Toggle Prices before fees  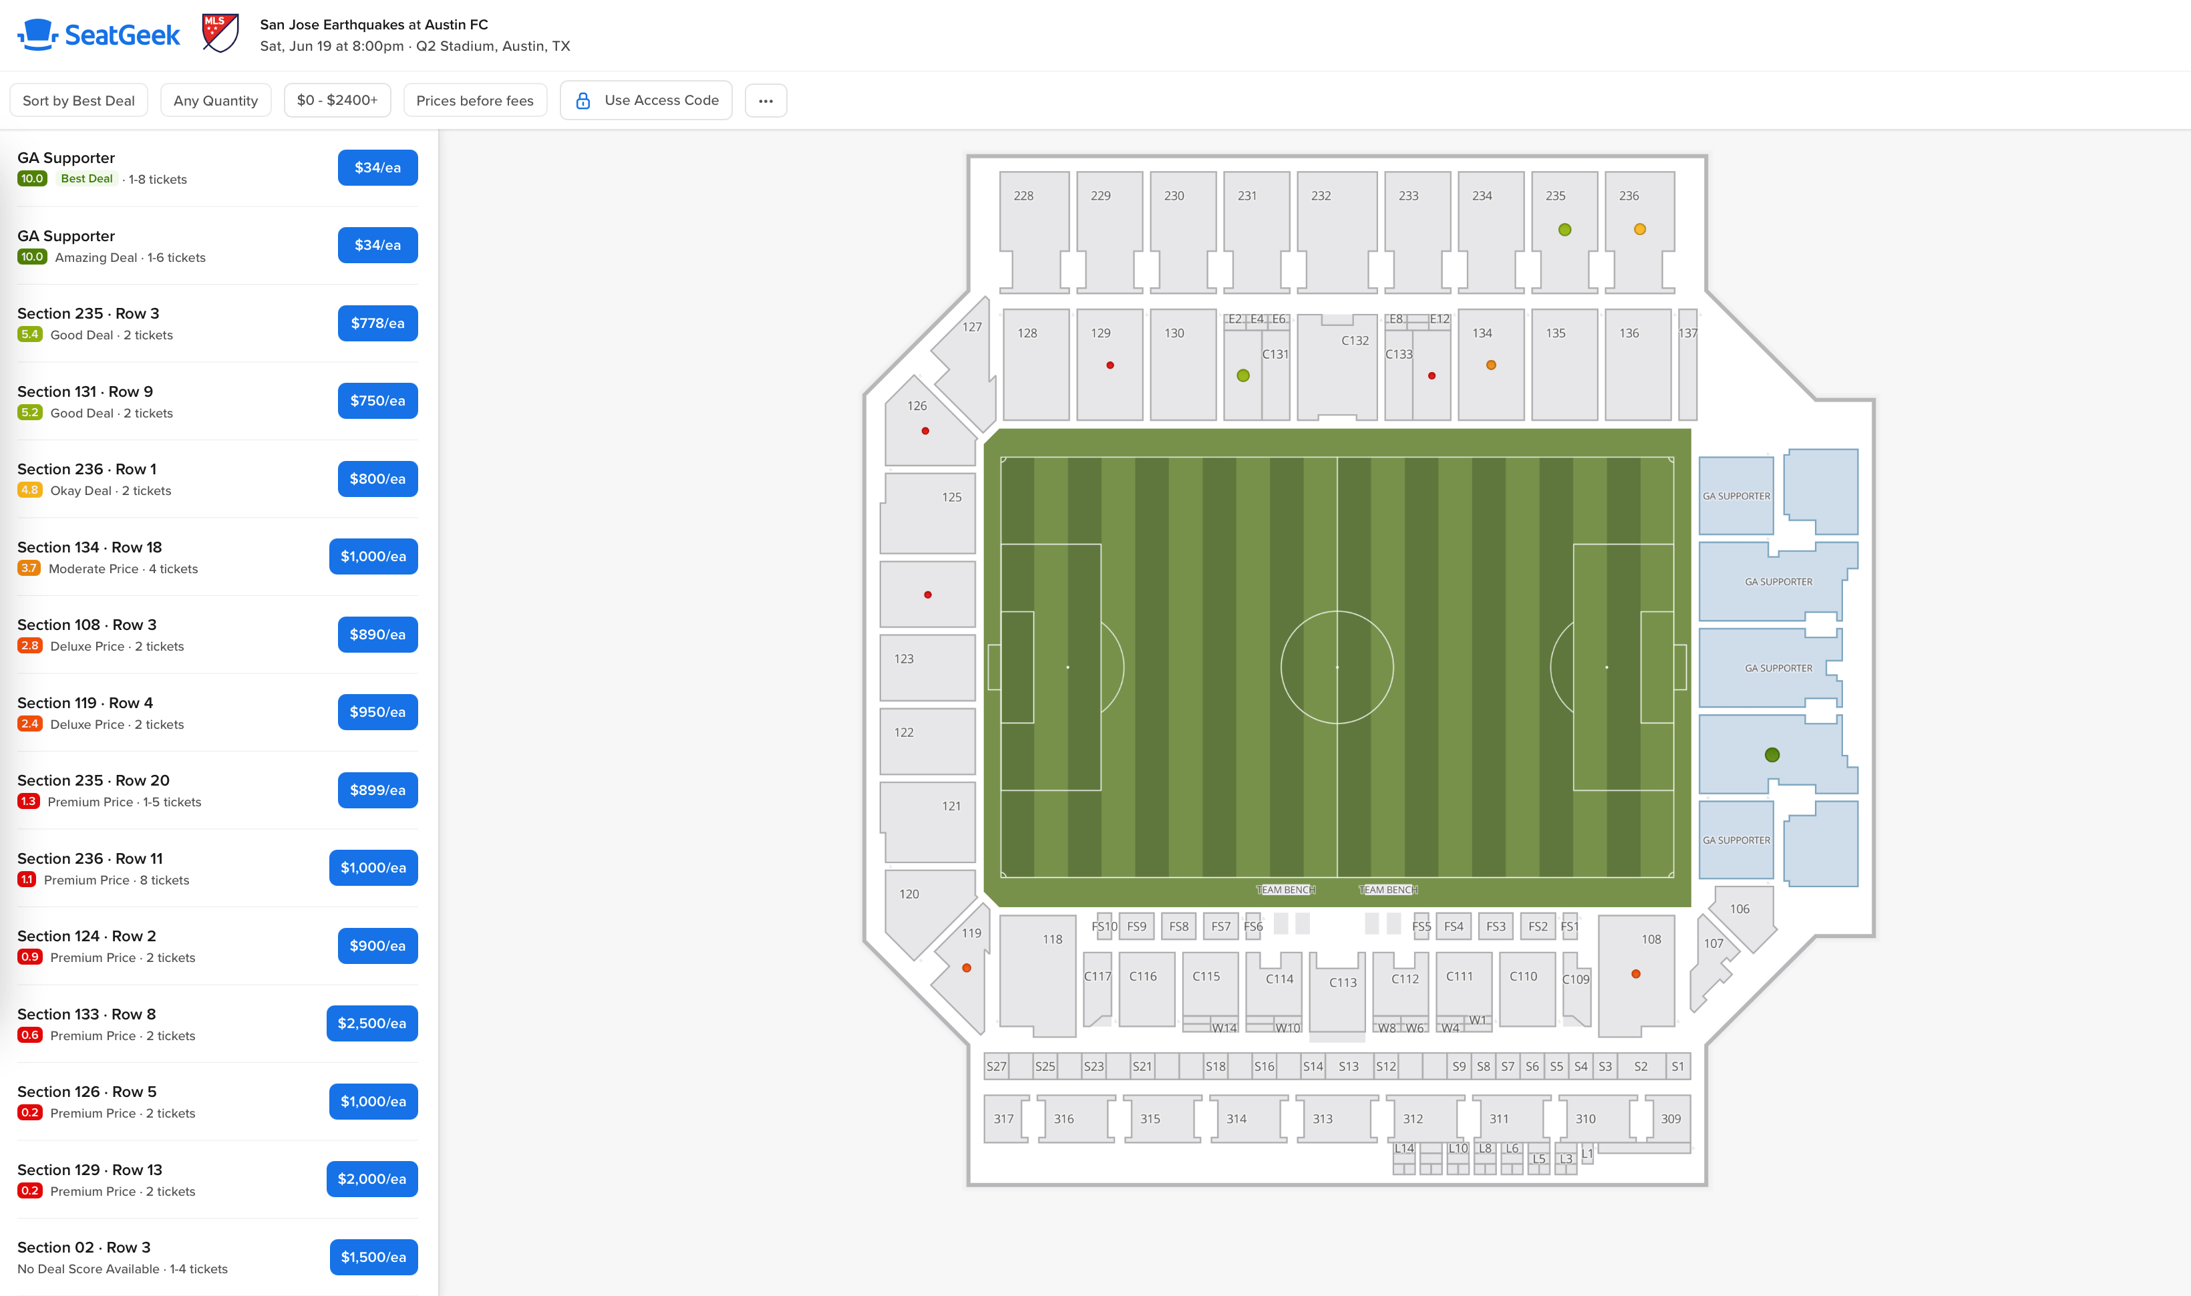pos(475,100)
